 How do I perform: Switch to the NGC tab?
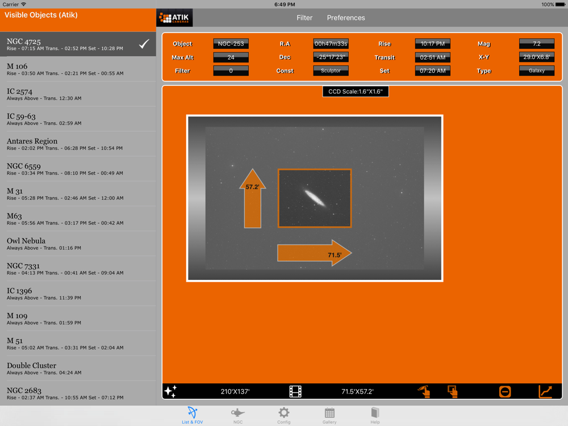pos(237,415)
